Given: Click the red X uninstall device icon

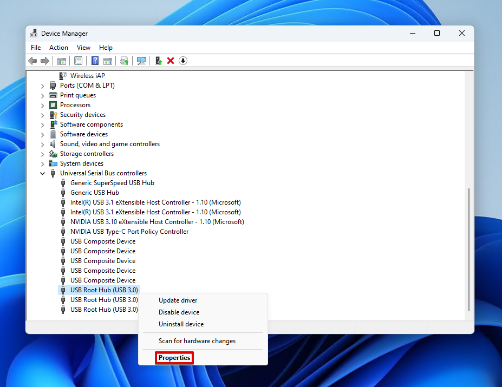Looking at the screenshot, I should point(171,61).
